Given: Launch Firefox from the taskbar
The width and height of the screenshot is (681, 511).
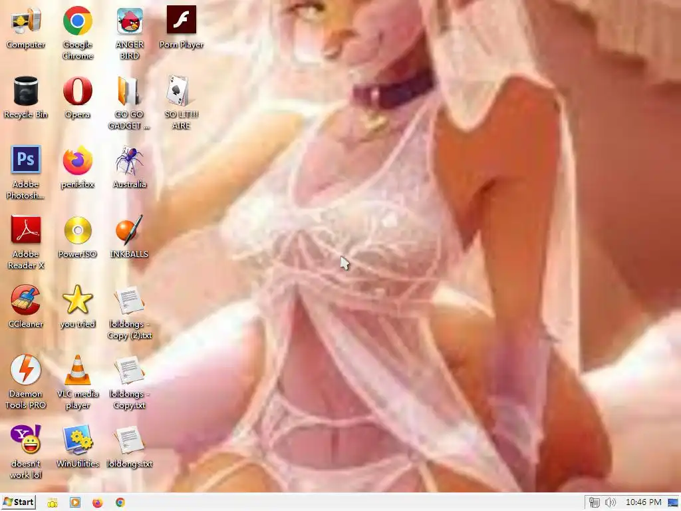Looking at the screenshot, I should pos(98,503).
